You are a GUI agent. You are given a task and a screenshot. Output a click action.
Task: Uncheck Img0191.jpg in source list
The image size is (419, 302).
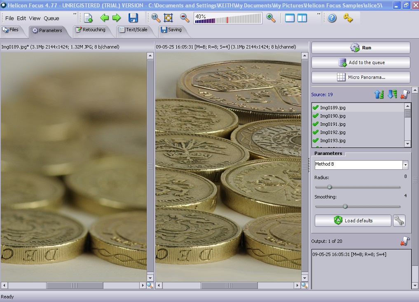316,124
